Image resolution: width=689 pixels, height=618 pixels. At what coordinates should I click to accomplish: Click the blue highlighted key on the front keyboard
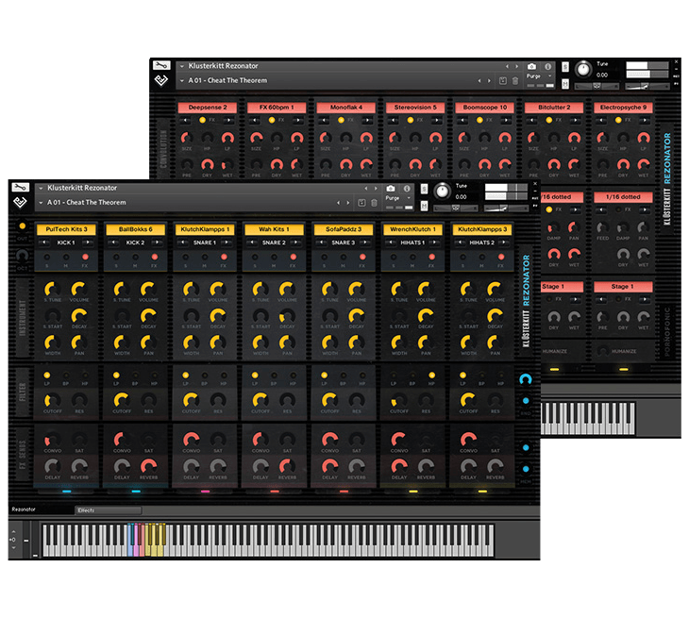click(130, 540)
